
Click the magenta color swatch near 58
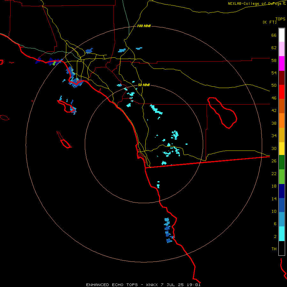(x=282, y=63)
